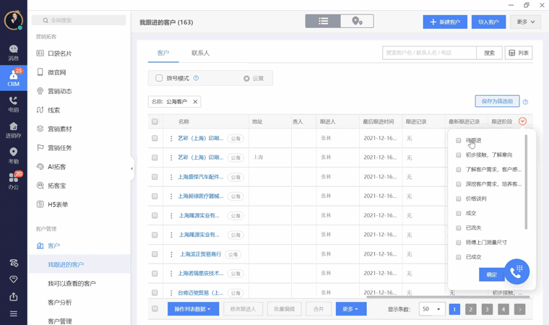
Task: Open the 消息 messages icon in sidebar
Action: click(13, 52)
